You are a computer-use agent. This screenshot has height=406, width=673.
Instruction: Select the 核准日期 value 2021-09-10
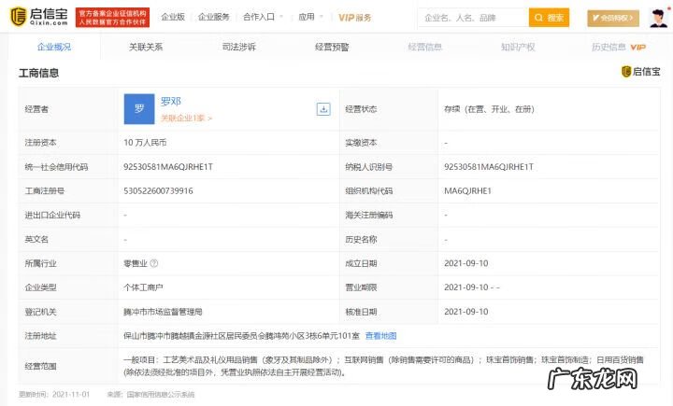point(466,312)
